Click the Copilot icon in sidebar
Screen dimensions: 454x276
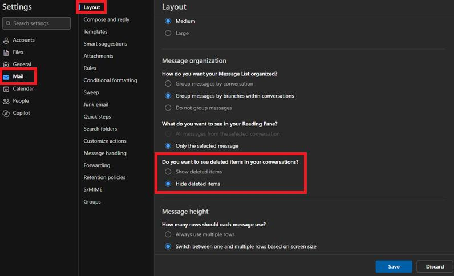click(x=6, y=113)
